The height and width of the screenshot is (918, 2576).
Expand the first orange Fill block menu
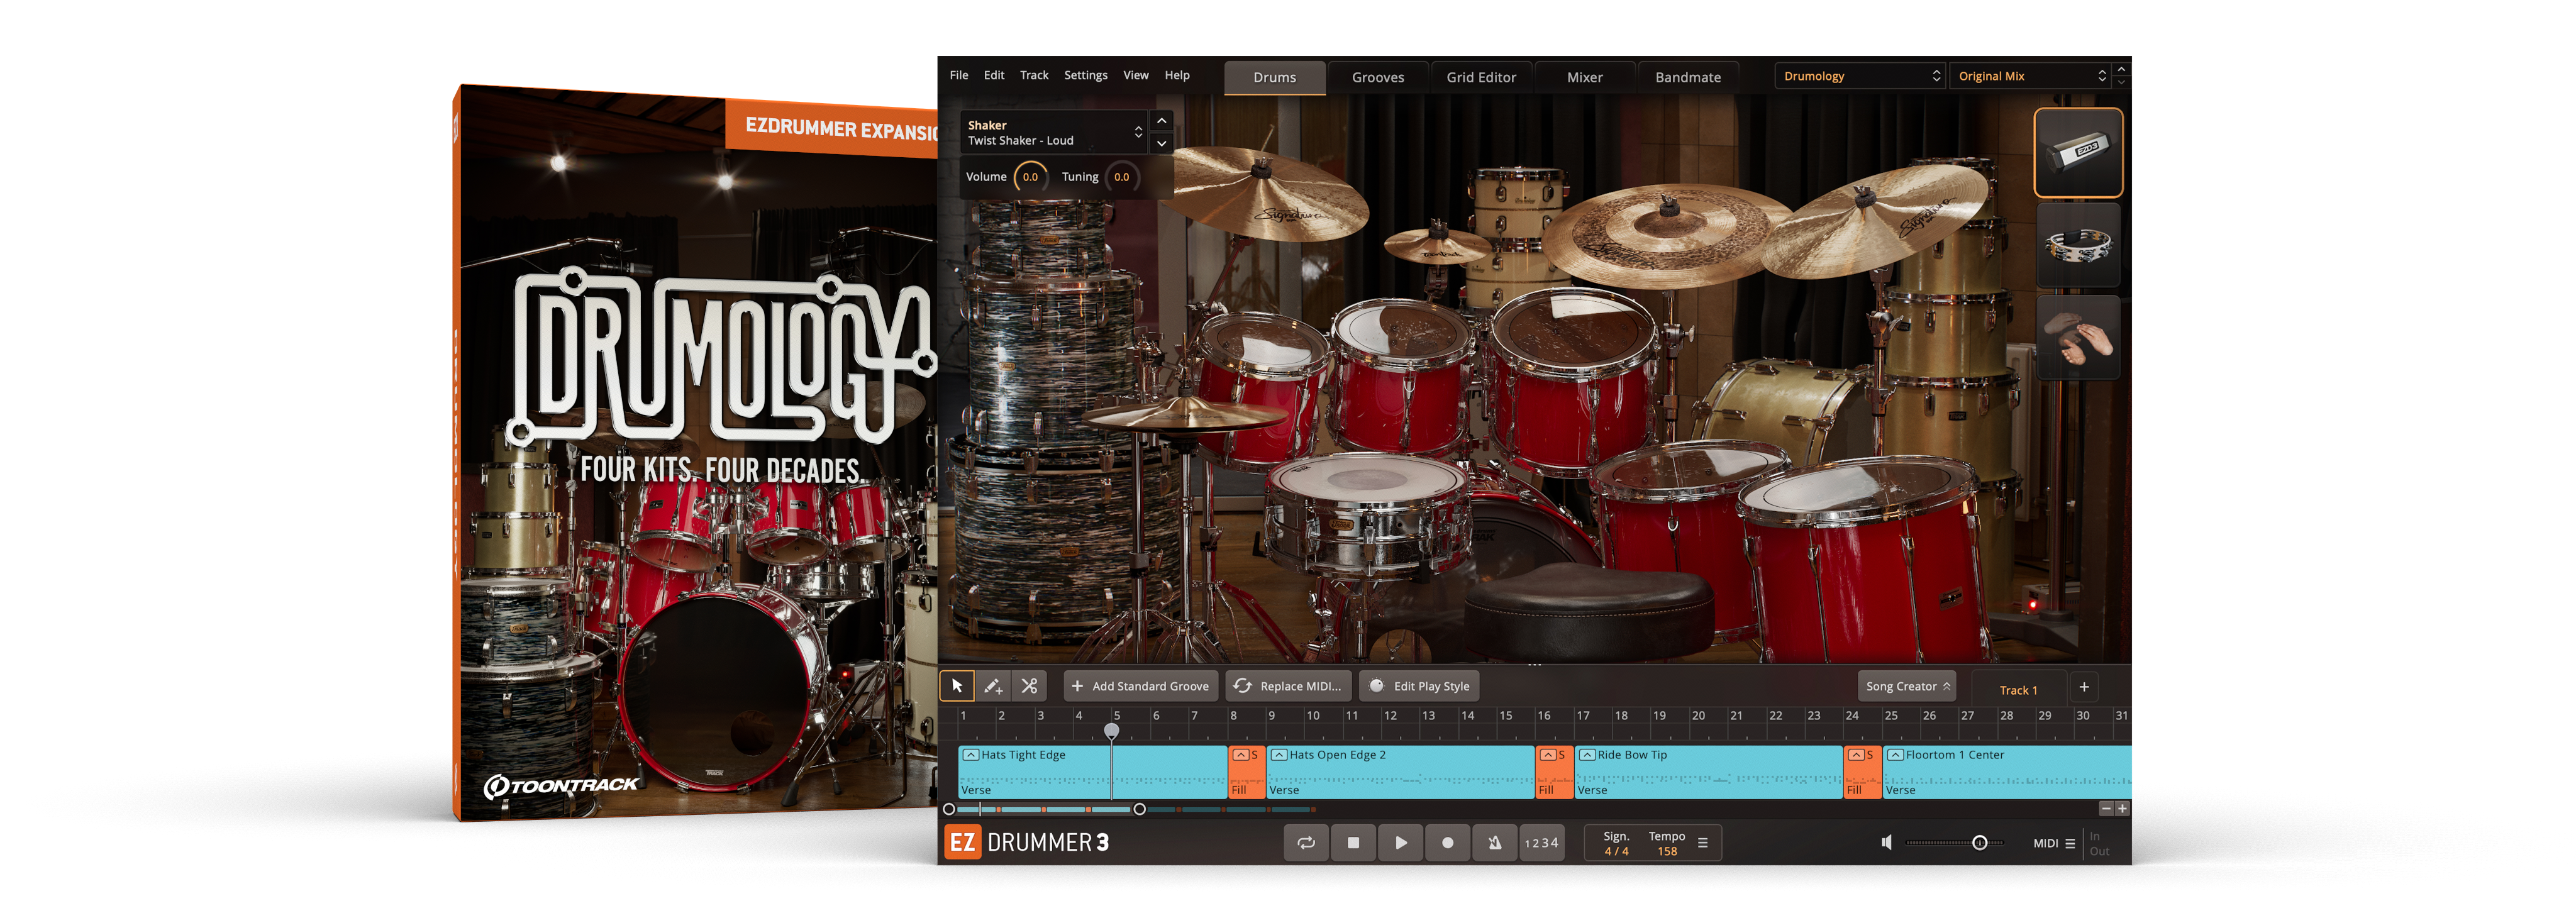[x=1240, y=755]
